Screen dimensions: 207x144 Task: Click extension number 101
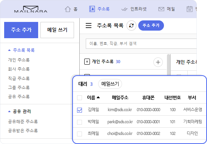pyautogui.click(x=173, y=122)
